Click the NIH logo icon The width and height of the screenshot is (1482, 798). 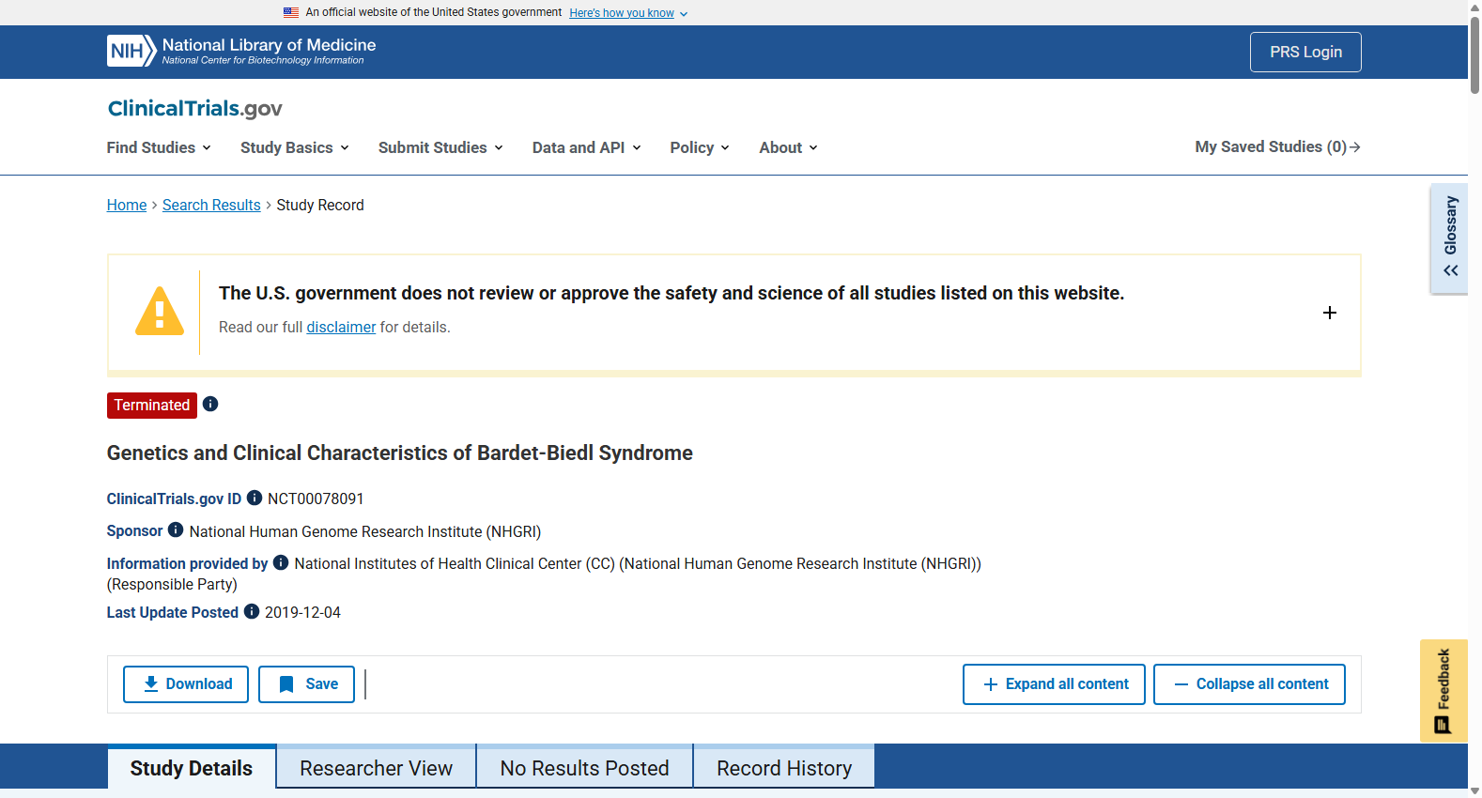(x=131, y=51)
